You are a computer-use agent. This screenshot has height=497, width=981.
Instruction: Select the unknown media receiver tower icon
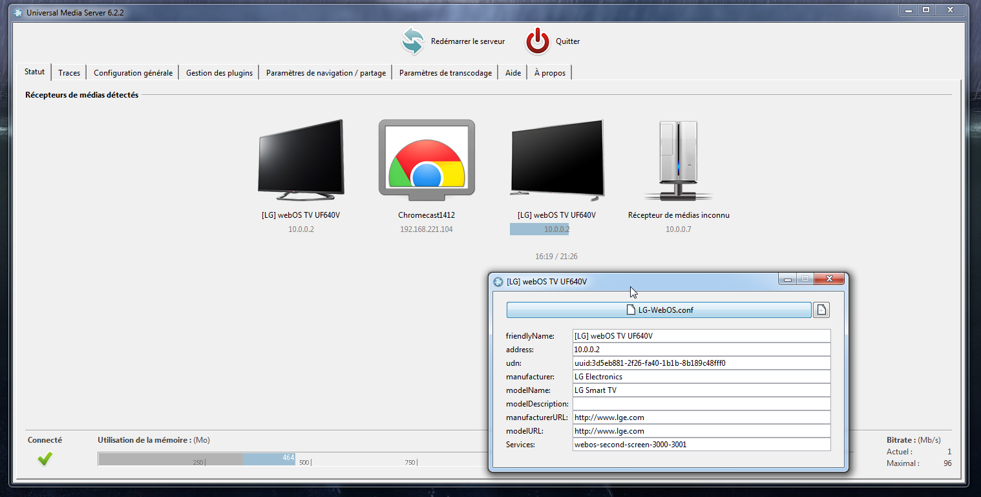coord(678,160)
